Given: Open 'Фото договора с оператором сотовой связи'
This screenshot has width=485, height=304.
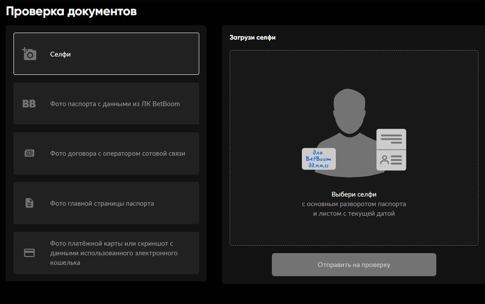Looking at the screenshot, I should click(117, 154).
